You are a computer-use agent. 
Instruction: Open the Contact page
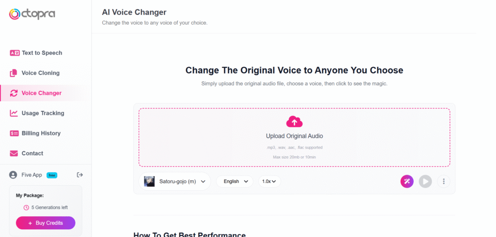point(27,153)
